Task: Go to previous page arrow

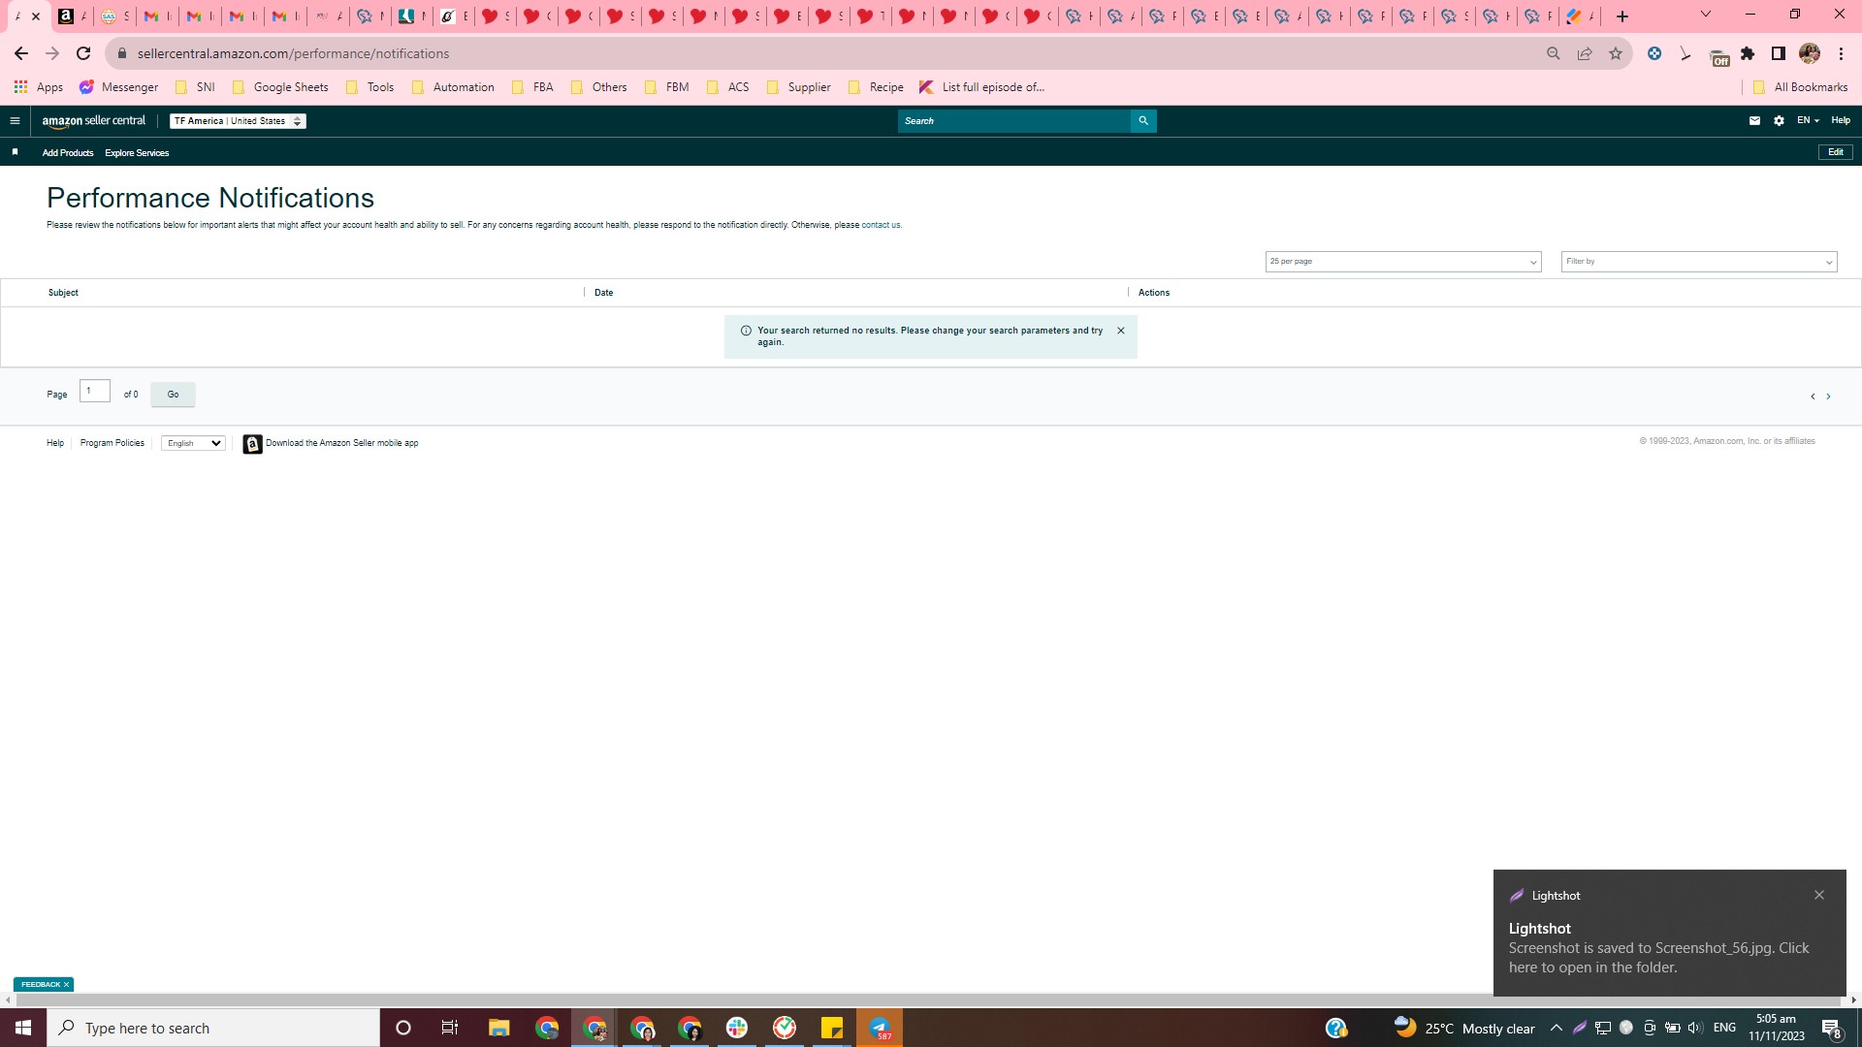Action: coord(1813,397)
